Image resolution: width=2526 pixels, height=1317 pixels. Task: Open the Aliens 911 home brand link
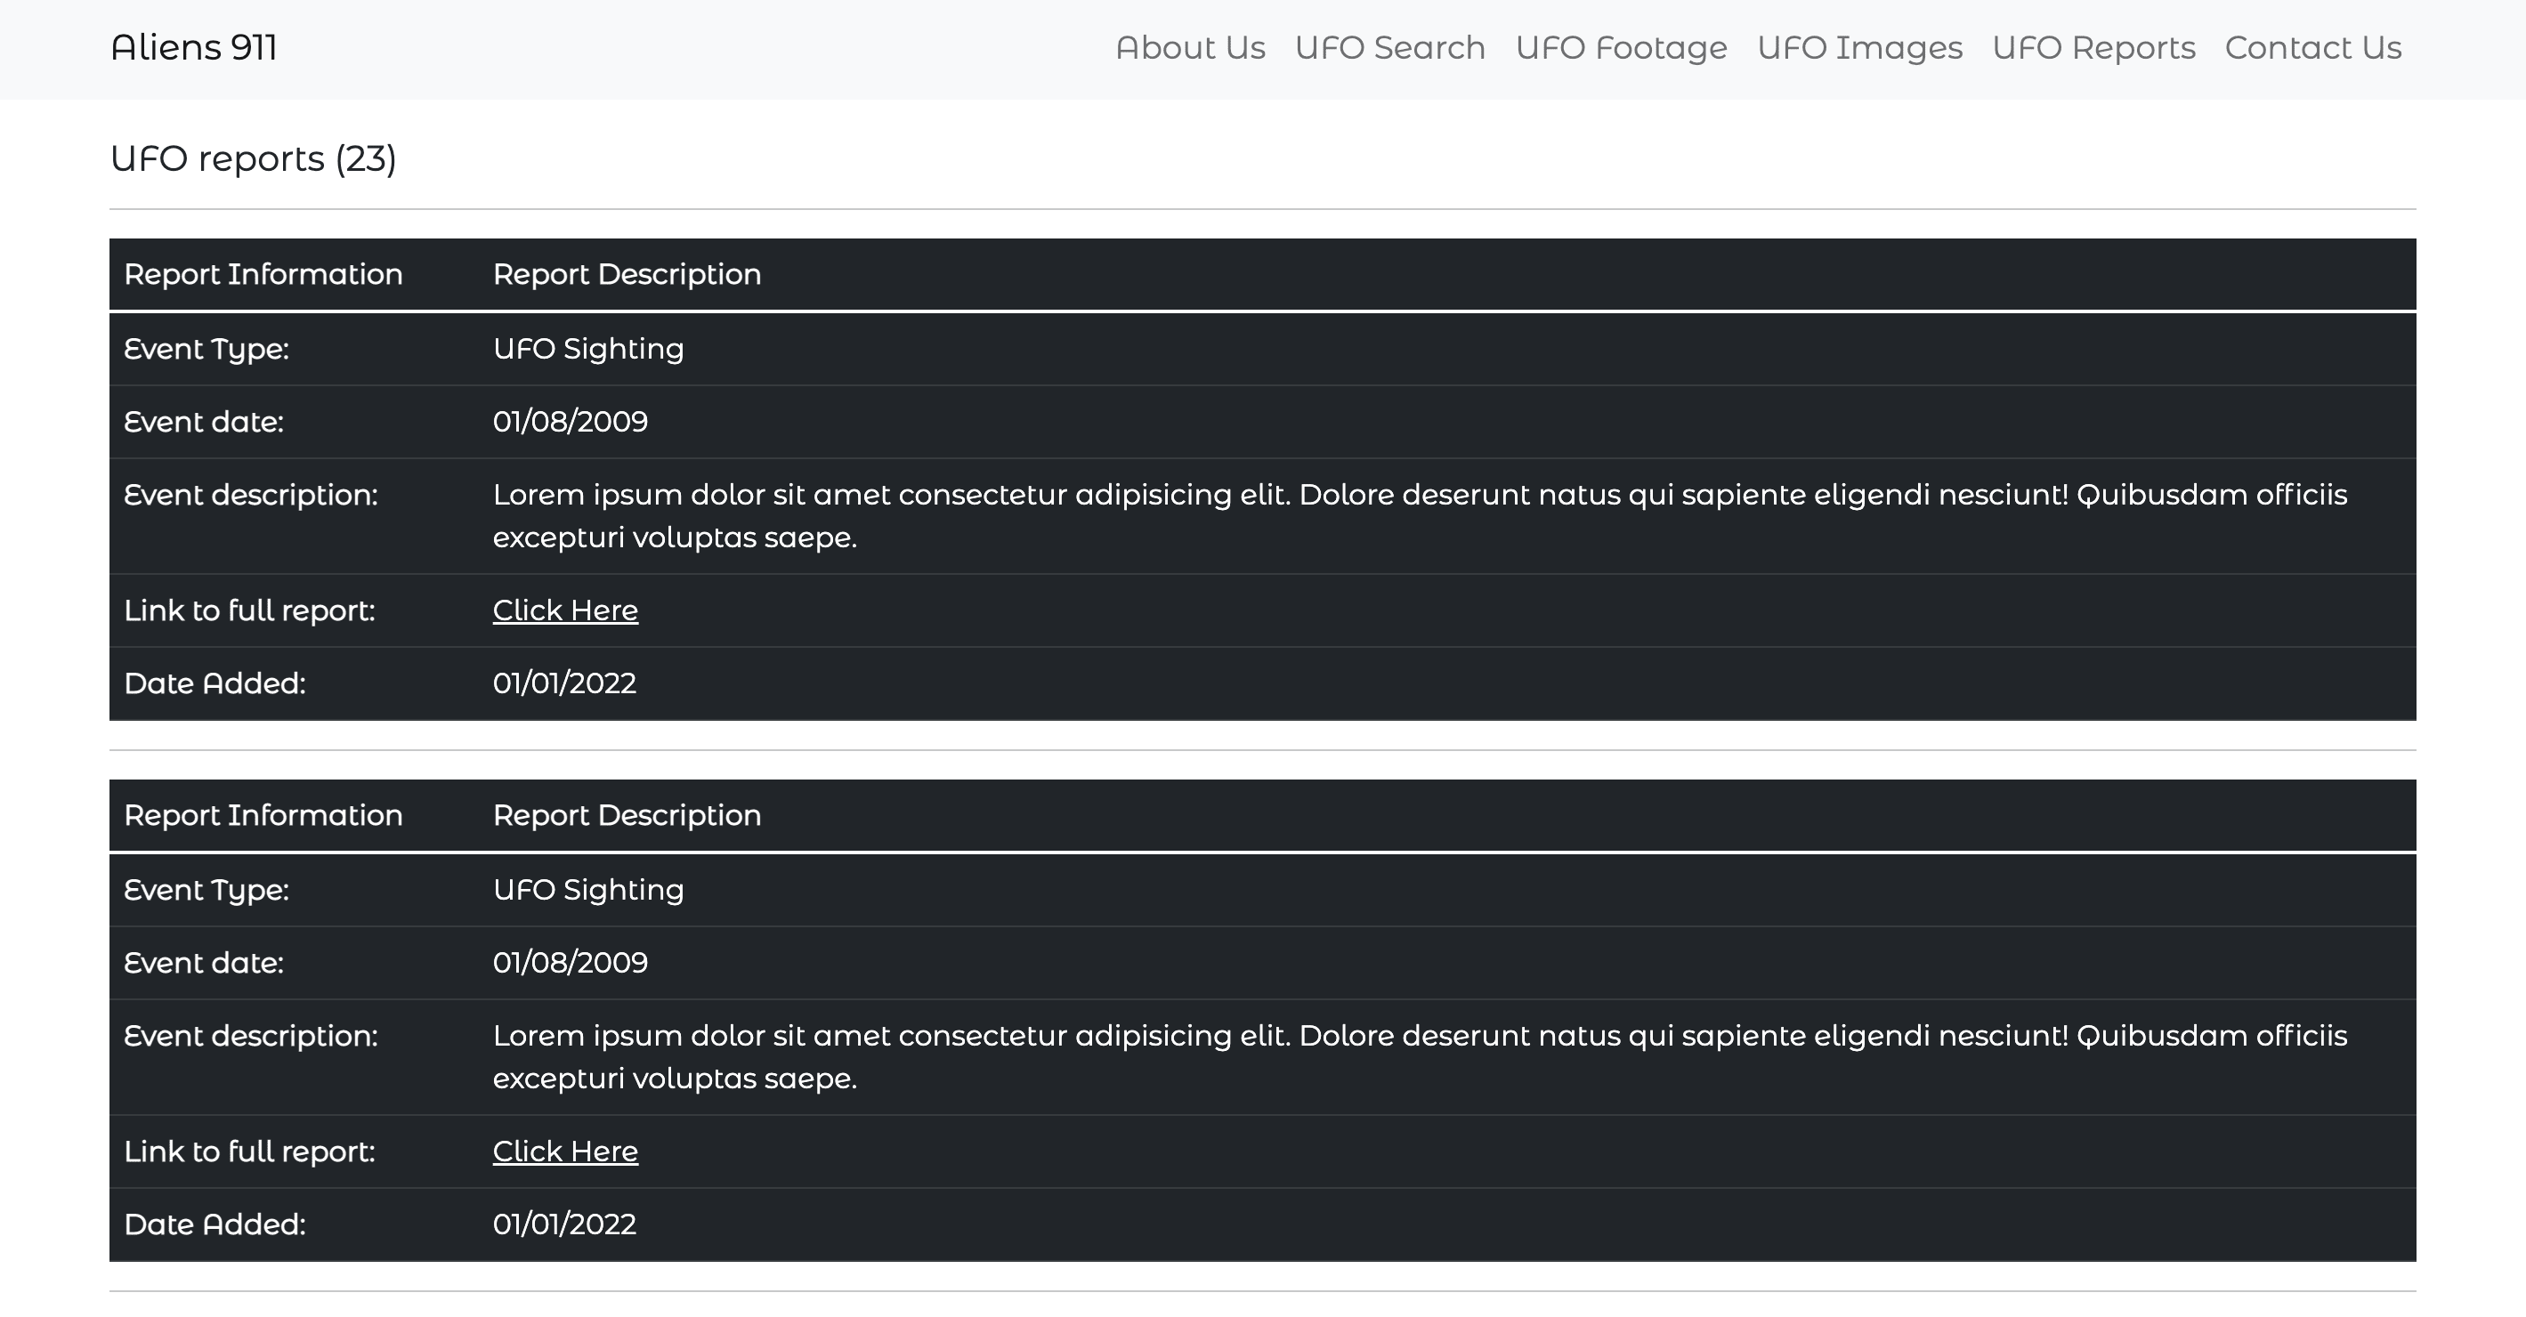[x=194, y=48]
